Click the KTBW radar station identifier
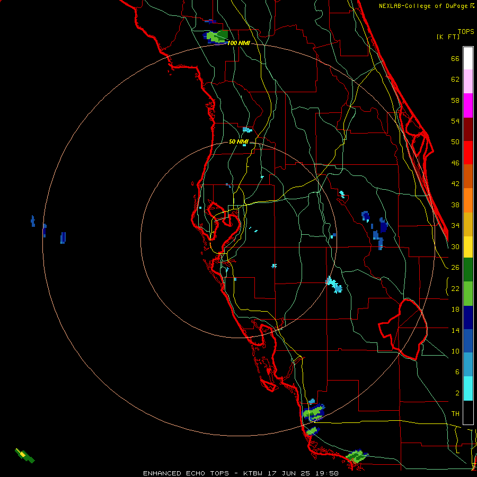The width and height of the screenshot is (477, 477). point(254,473)
